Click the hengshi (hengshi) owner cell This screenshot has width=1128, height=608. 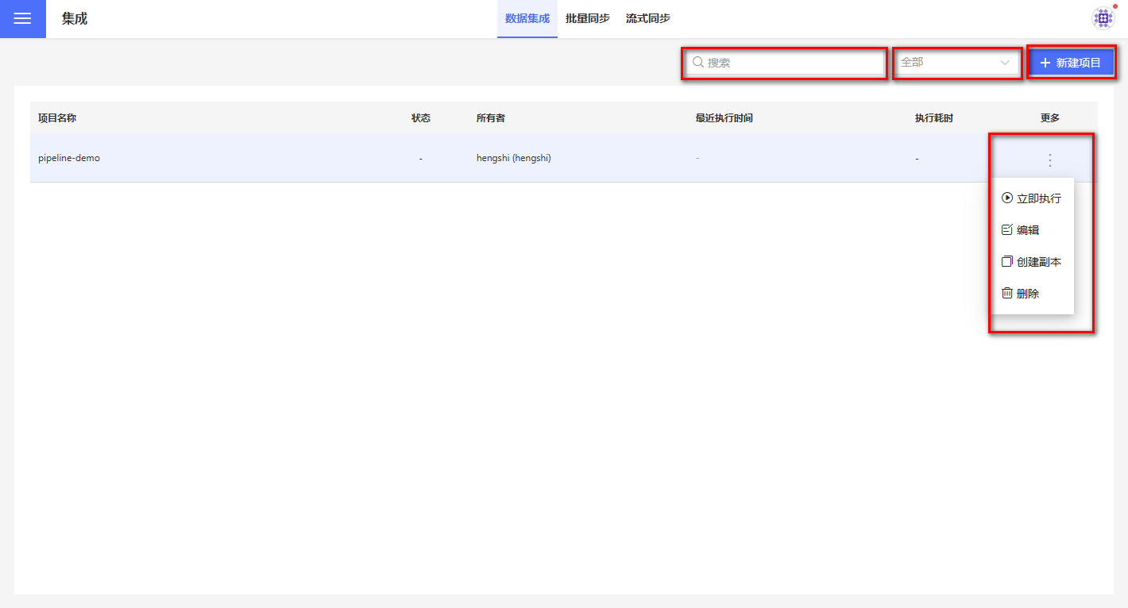click(x=513, y=158)
